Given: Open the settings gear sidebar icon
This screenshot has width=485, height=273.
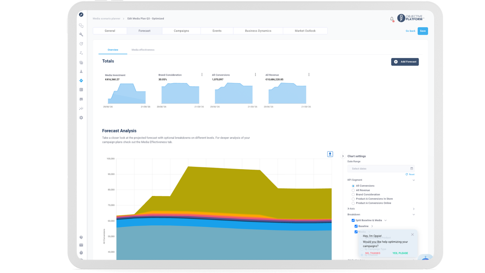Looking at the screenshot, I should 81,118.
